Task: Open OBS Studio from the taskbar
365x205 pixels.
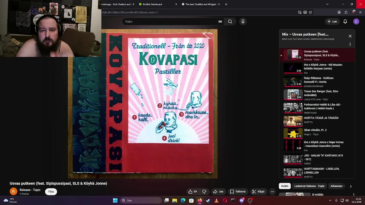Action: pos(250,200)
